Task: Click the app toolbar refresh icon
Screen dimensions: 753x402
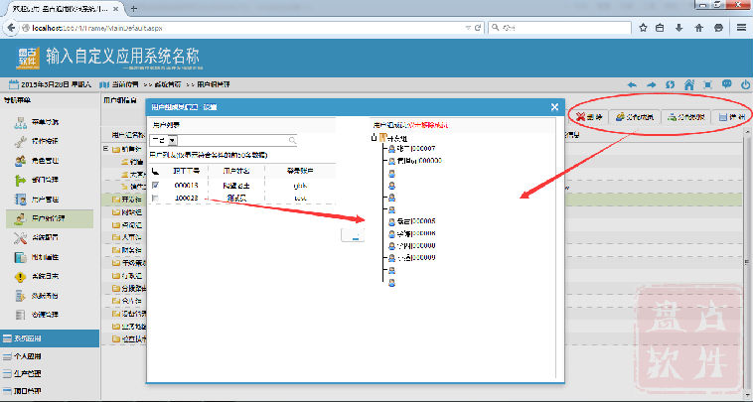Action: point(670,85)
